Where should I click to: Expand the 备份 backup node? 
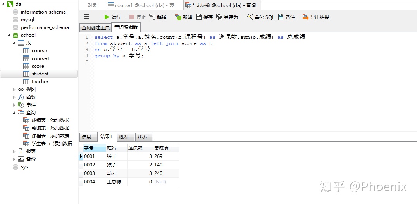[x=14, y=159]
